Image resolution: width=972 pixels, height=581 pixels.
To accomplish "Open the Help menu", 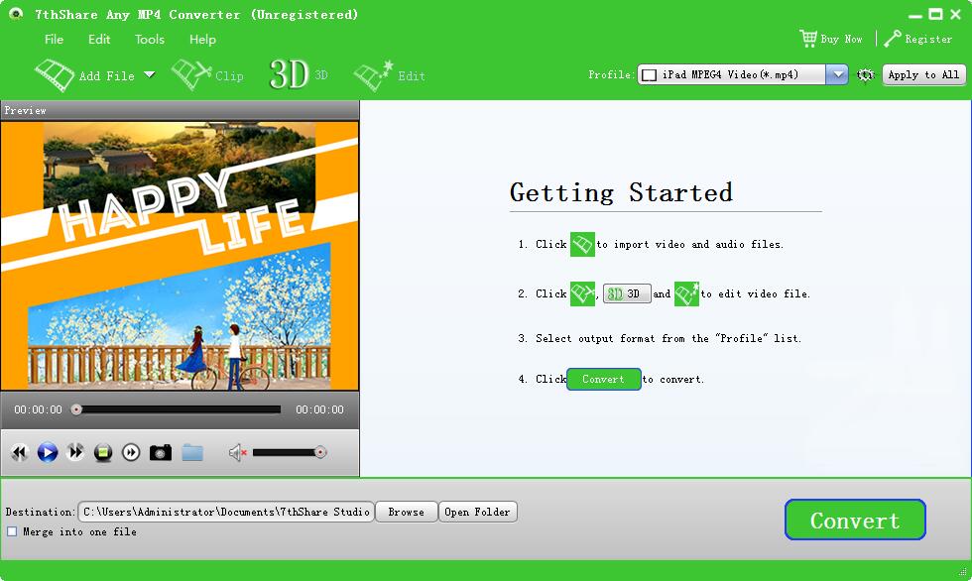I will click(202, 40).
